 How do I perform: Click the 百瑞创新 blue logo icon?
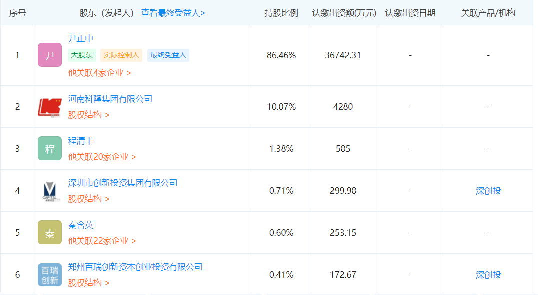[x=50, y=275]
